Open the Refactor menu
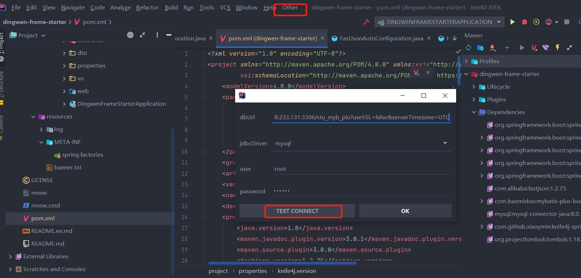The image size is (581, 278). 147,7
